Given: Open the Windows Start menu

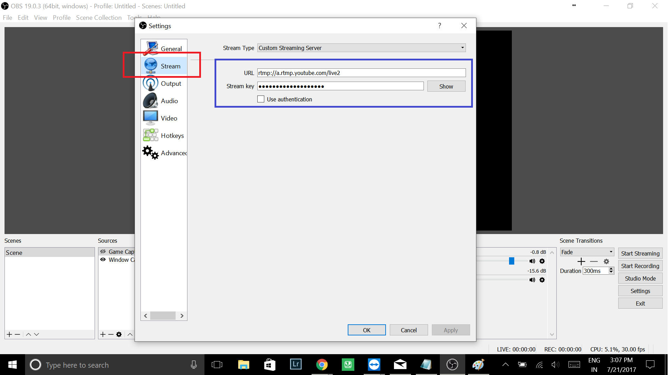Looking at the screenshot, I should (x=13, y=365).
